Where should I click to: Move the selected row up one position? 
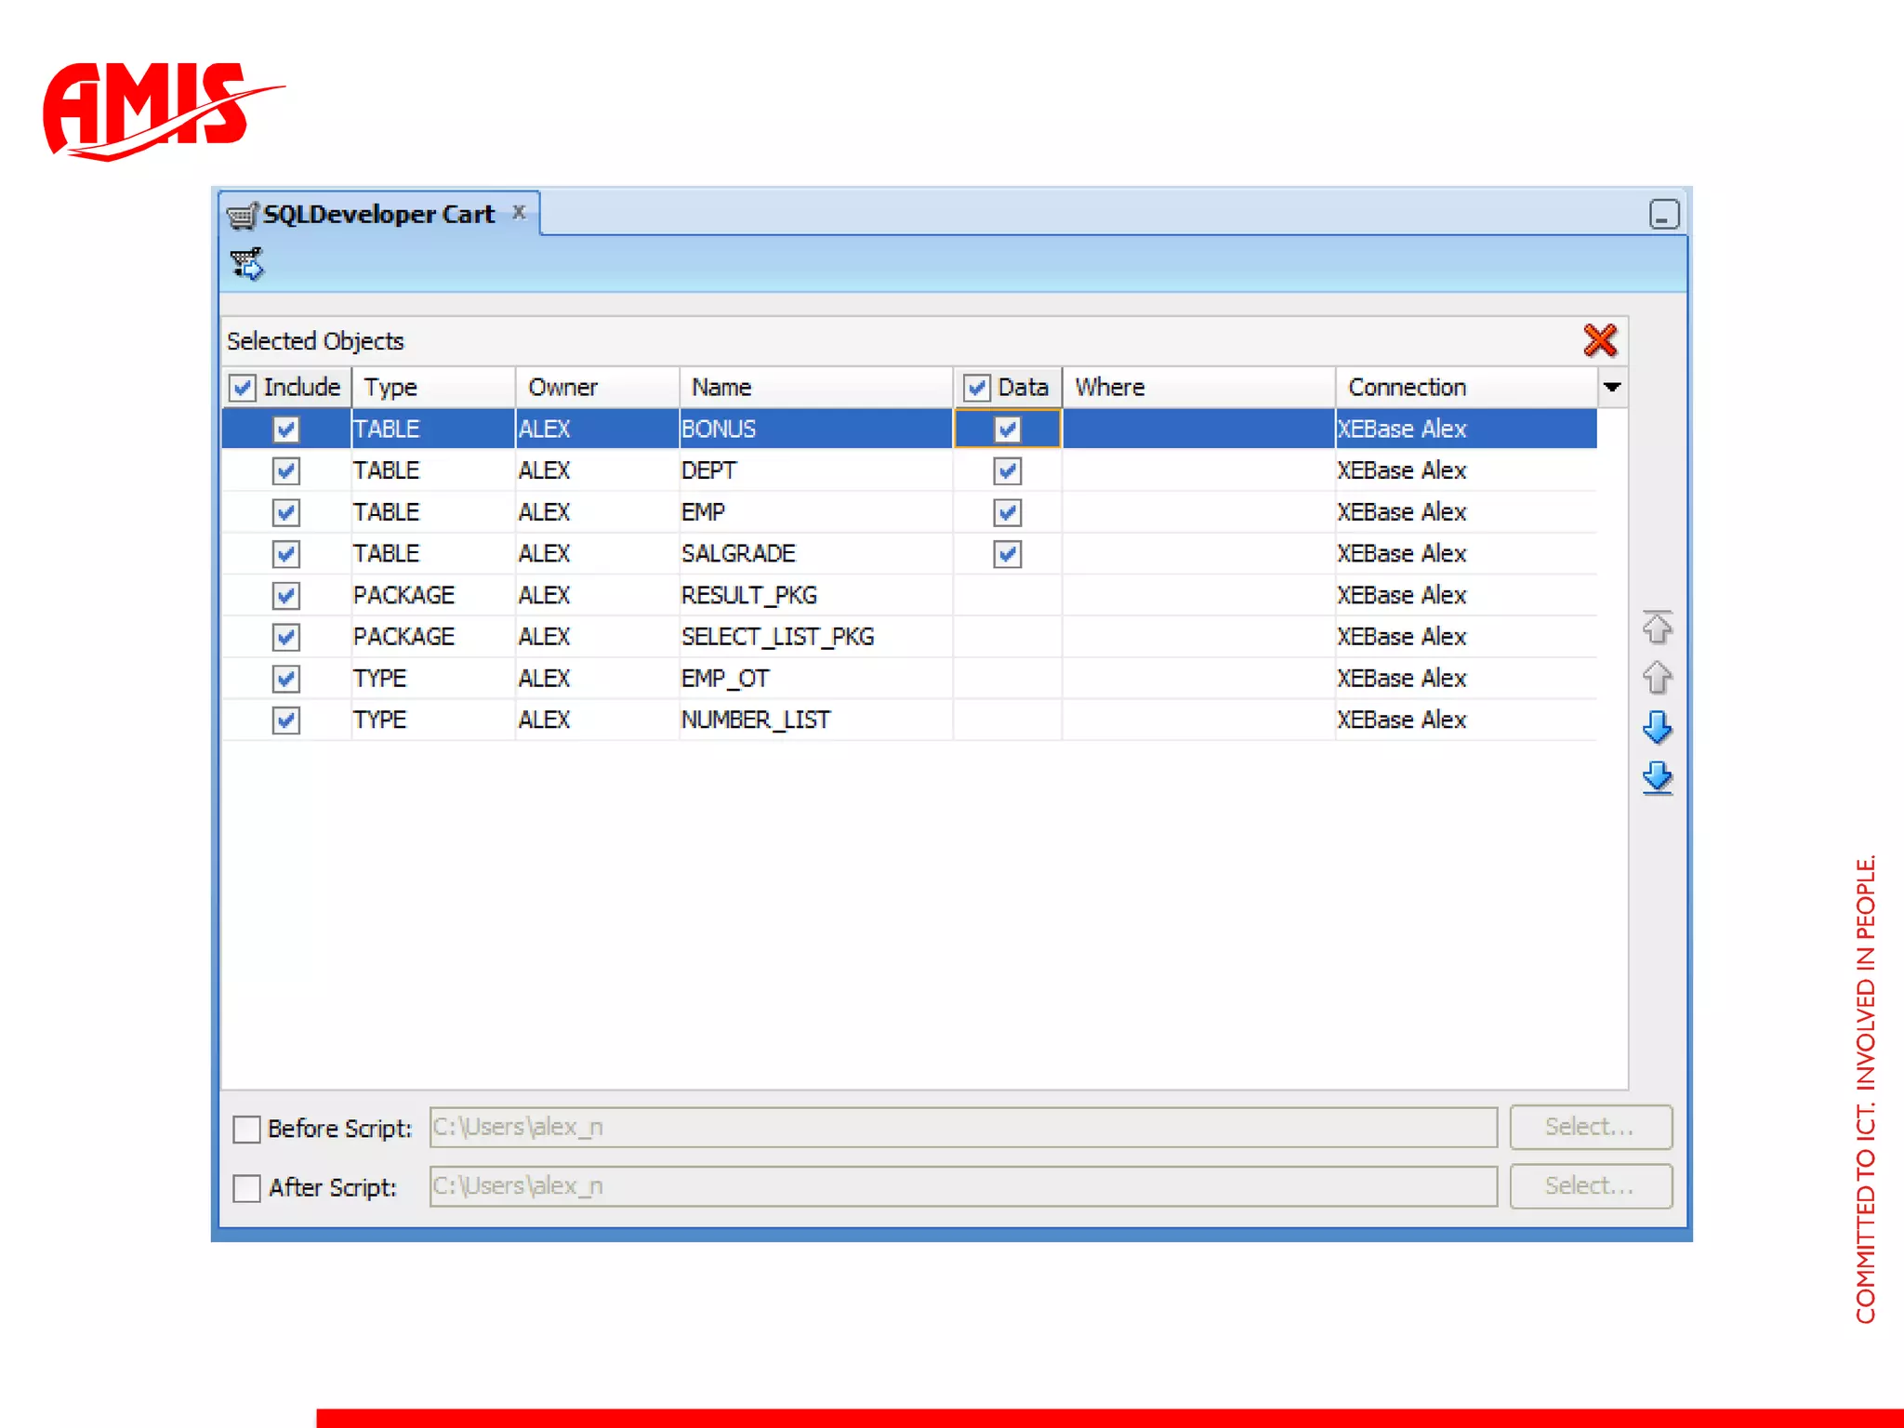tap(1657, 677)
